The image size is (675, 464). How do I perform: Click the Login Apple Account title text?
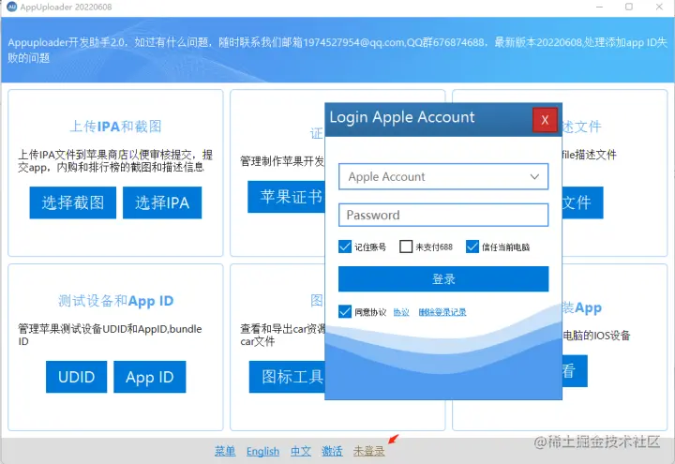pos(401,117)
